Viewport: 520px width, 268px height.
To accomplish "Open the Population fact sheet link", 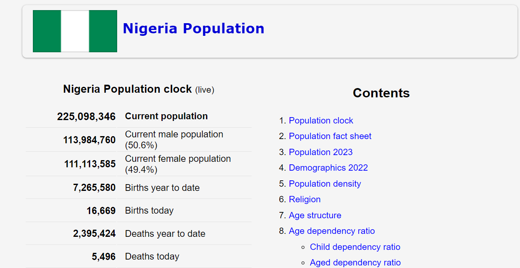I will tap(330, 136).
